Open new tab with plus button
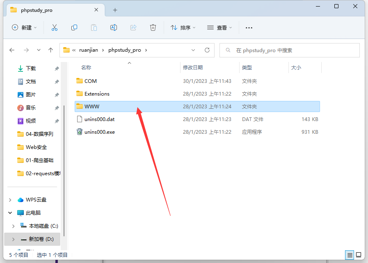The image size is (368, 263). pyautogui.click(x=115, y=10)
